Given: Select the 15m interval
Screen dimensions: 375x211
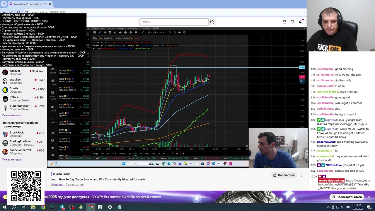Looking at the screenshot, I should (147, 154).
